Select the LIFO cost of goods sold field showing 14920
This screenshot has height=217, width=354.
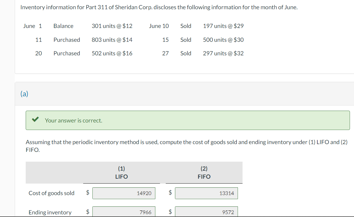tap(124, 193)
